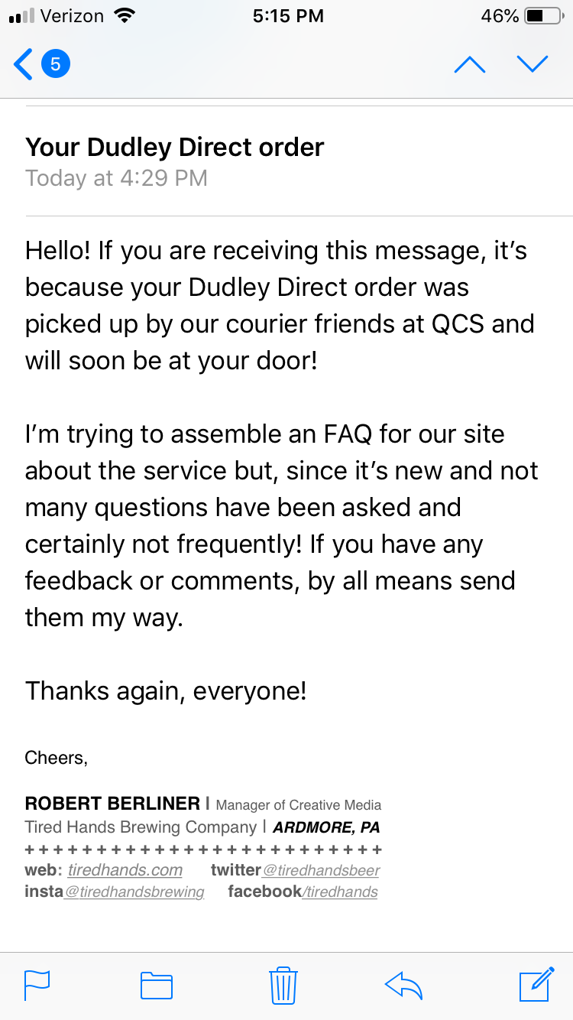
Task: Open the @tiredhandsbrewing insta link
Action: point(134,892)
